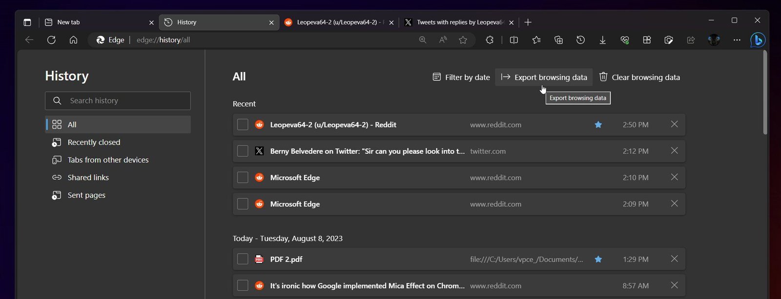The image size is (781, 299).
Task: Click Clear browsing data button
Action: 639,77
